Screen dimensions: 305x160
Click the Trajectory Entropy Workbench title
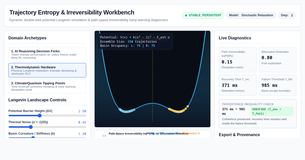point(72,12)
